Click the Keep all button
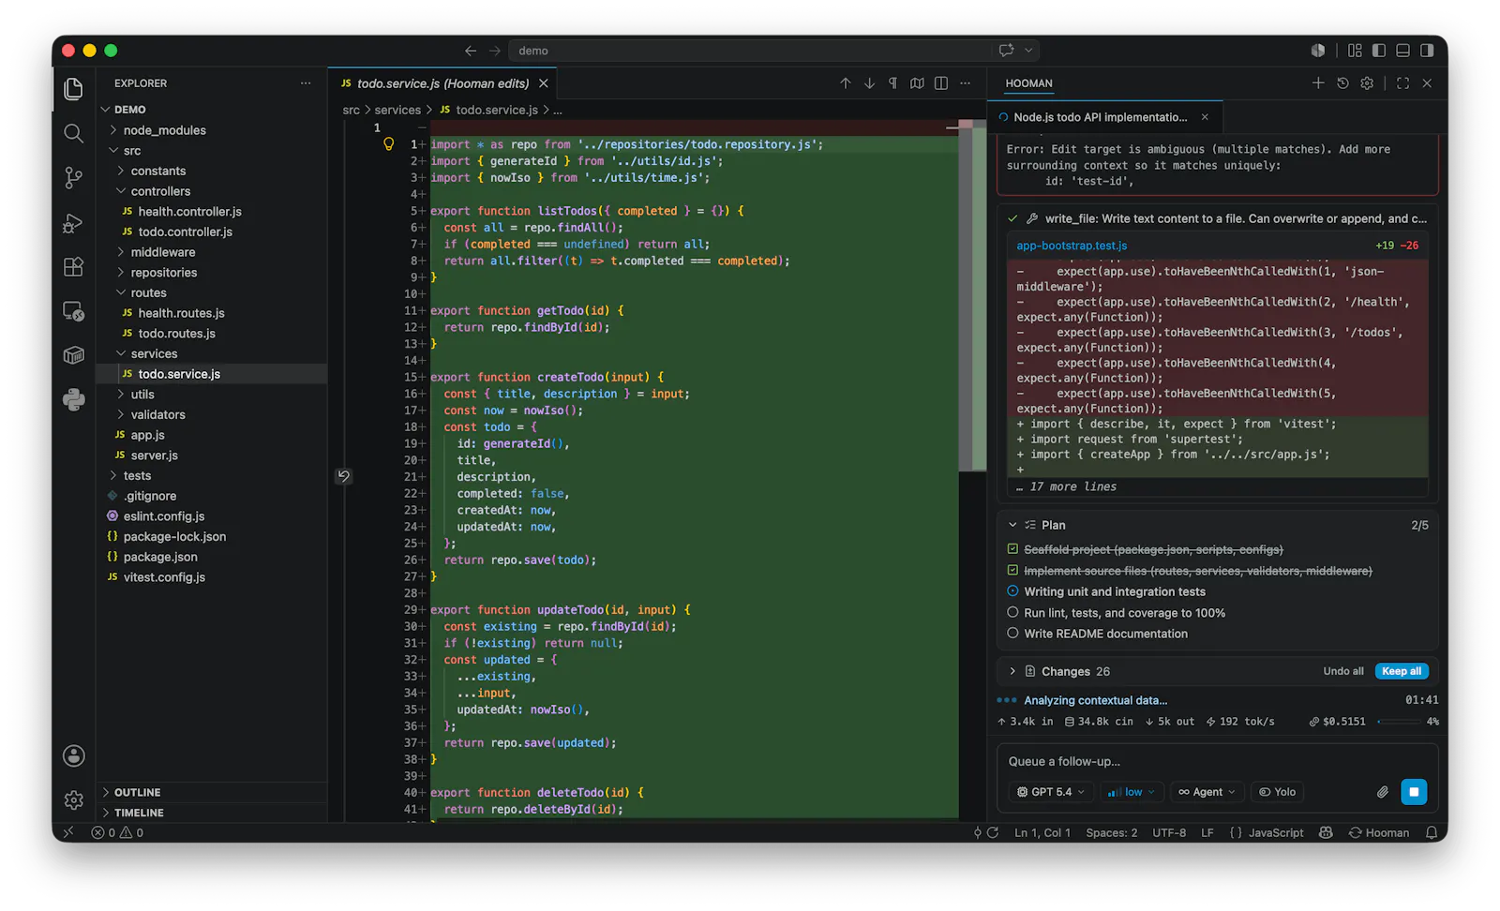Image resolution: width=1500 pixels, height=911 pixels. click(1402, 671)
